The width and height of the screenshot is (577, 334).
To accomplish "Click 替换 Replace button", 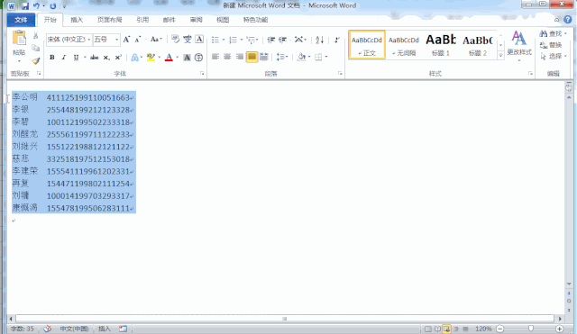I will click(x=551, y=45).
